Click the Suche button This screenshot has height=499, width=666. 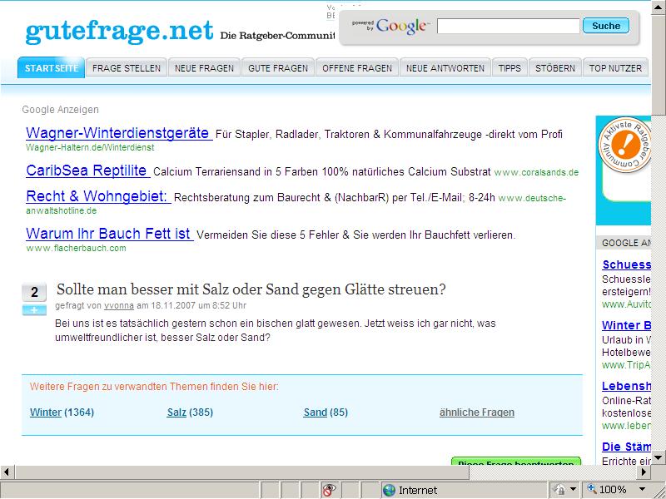pos(606,26)
